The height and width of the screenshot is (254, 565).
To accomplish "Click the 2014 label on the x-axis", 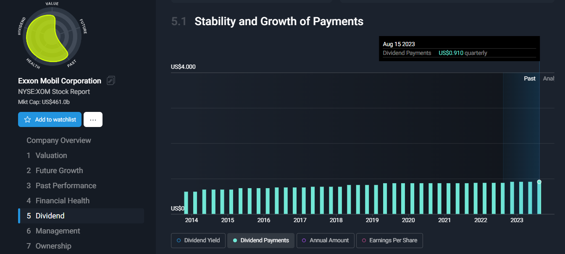I will point(192,220).
